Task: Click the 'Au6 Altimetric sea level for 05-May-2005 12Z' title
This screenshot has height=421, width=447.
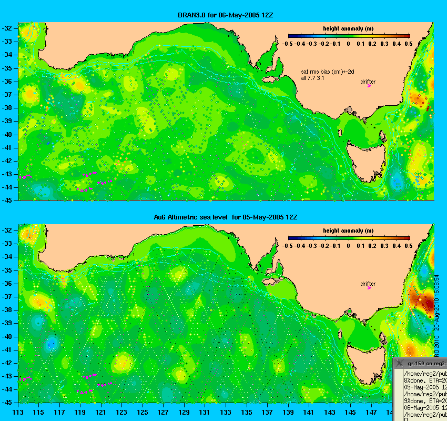Action: pos(226,217)
